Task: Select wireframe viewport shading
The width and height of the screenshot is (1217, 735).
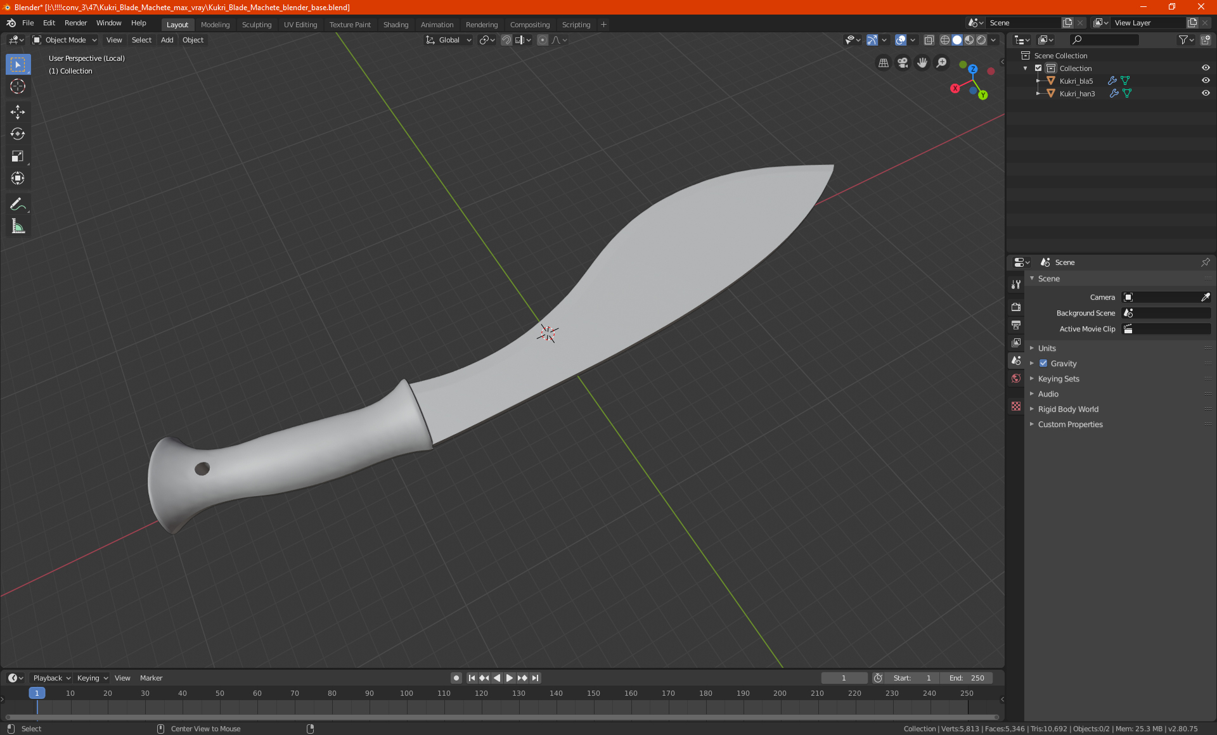Action: pos(944,40)
